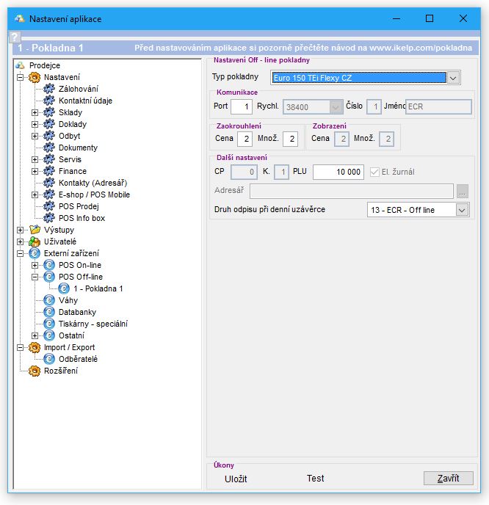Click the Uložit button

(236, 479)
